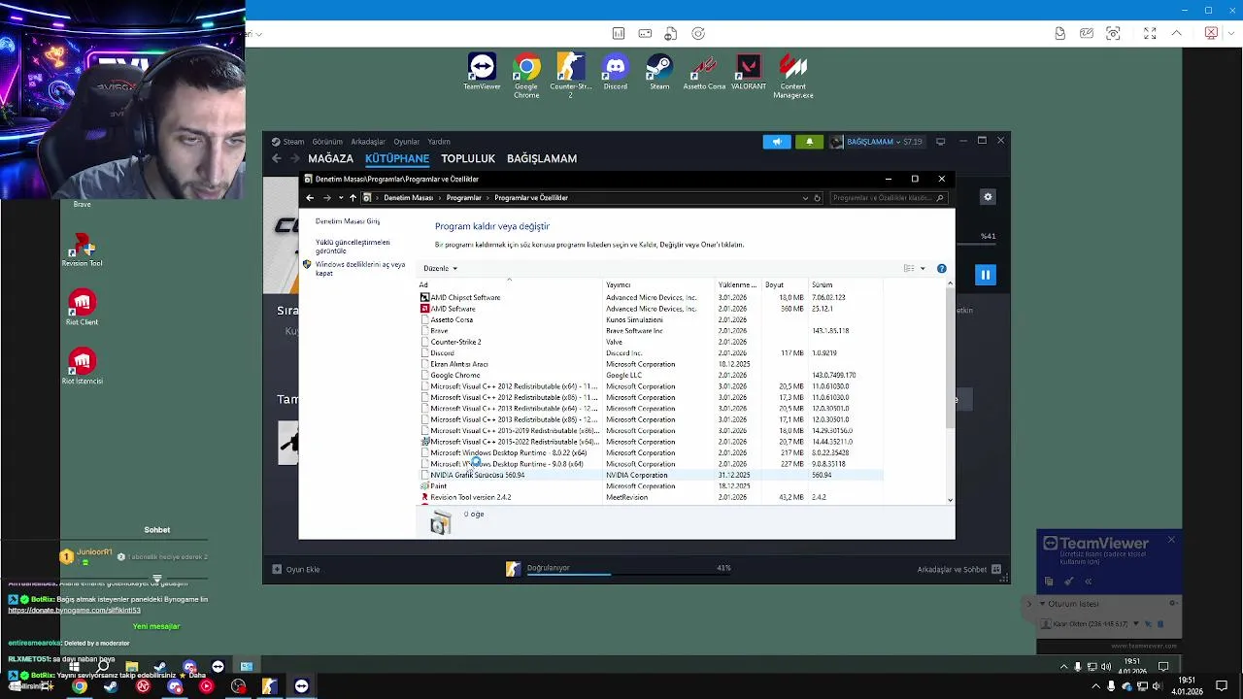The height and width of the screenshot is (699, 1243).
Task: Open the Content Manager.exe desktop shortcut
Action: pyautogui.click(x=793, y=76)
